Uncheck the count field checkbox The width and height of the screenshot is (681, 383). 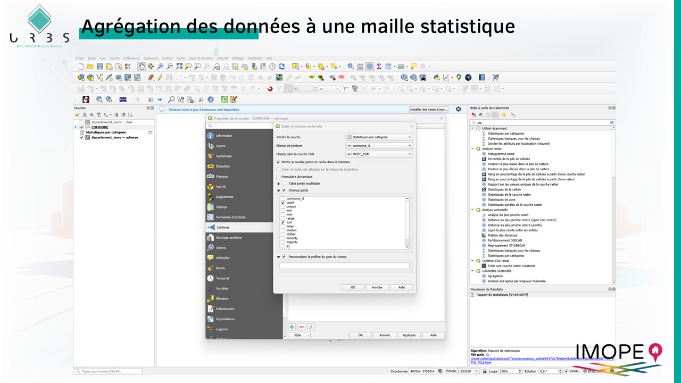click(283, 203)
